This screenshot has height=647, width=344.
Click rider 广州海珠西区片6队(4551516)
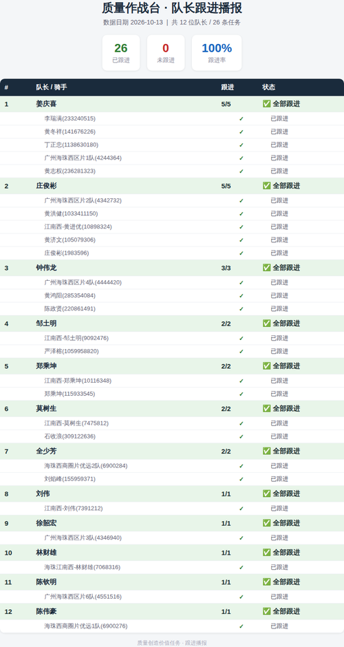(83, 597)
